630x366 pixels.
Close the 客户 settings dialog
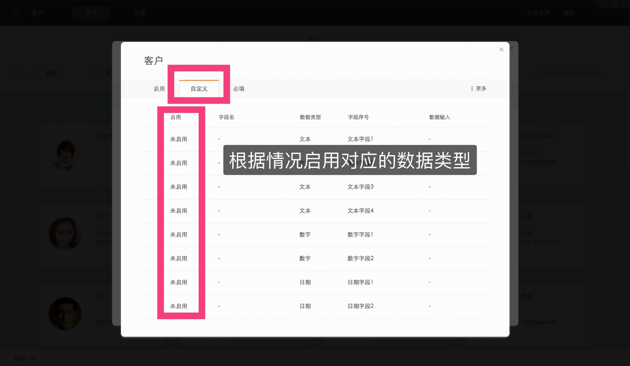tap(501, 49)
